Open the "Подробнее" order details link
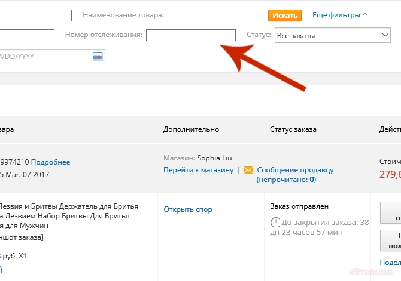The image size is (401, 281). click(50, 162)
